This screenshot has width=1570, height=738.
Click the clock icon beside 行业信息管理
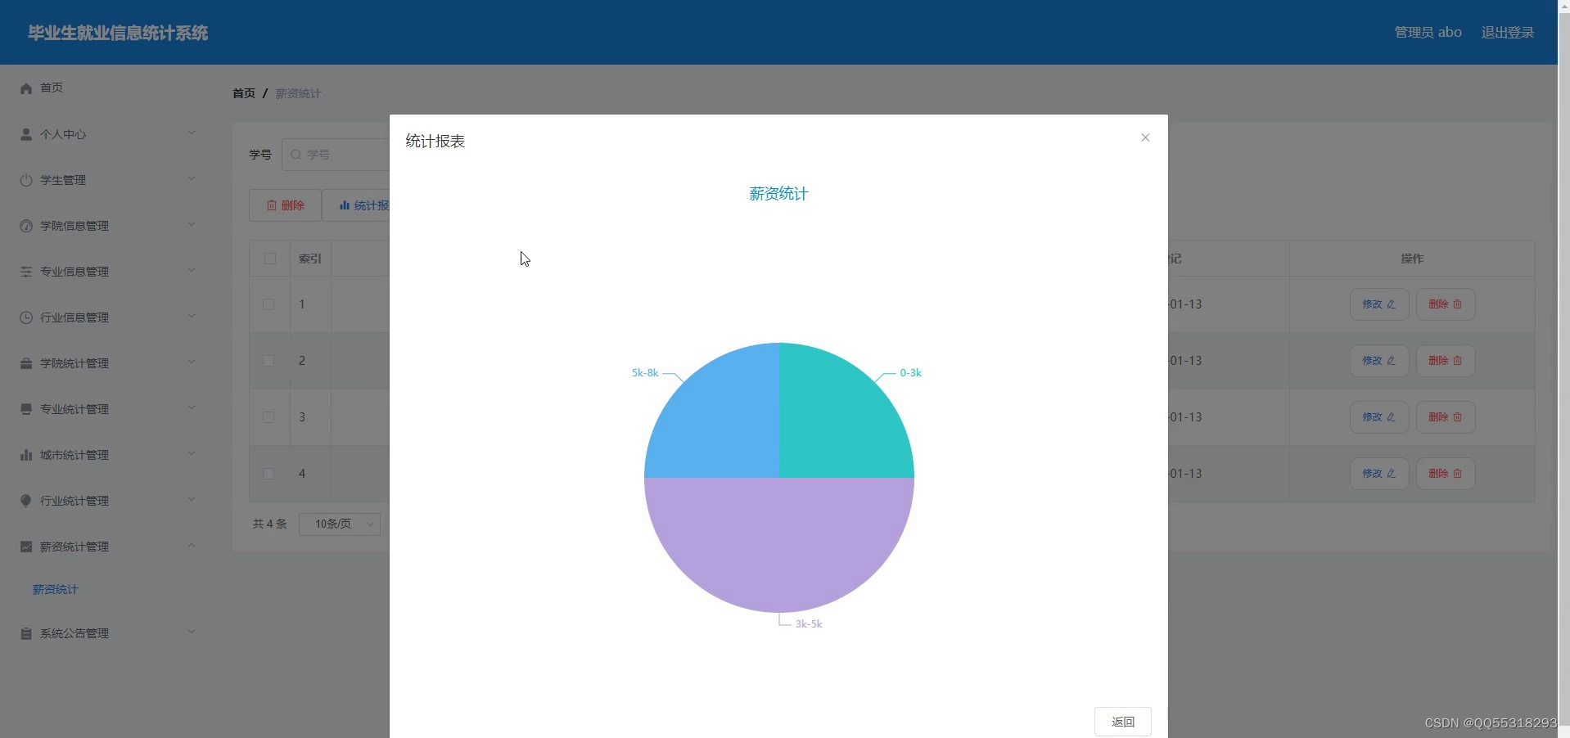[26, 317]
